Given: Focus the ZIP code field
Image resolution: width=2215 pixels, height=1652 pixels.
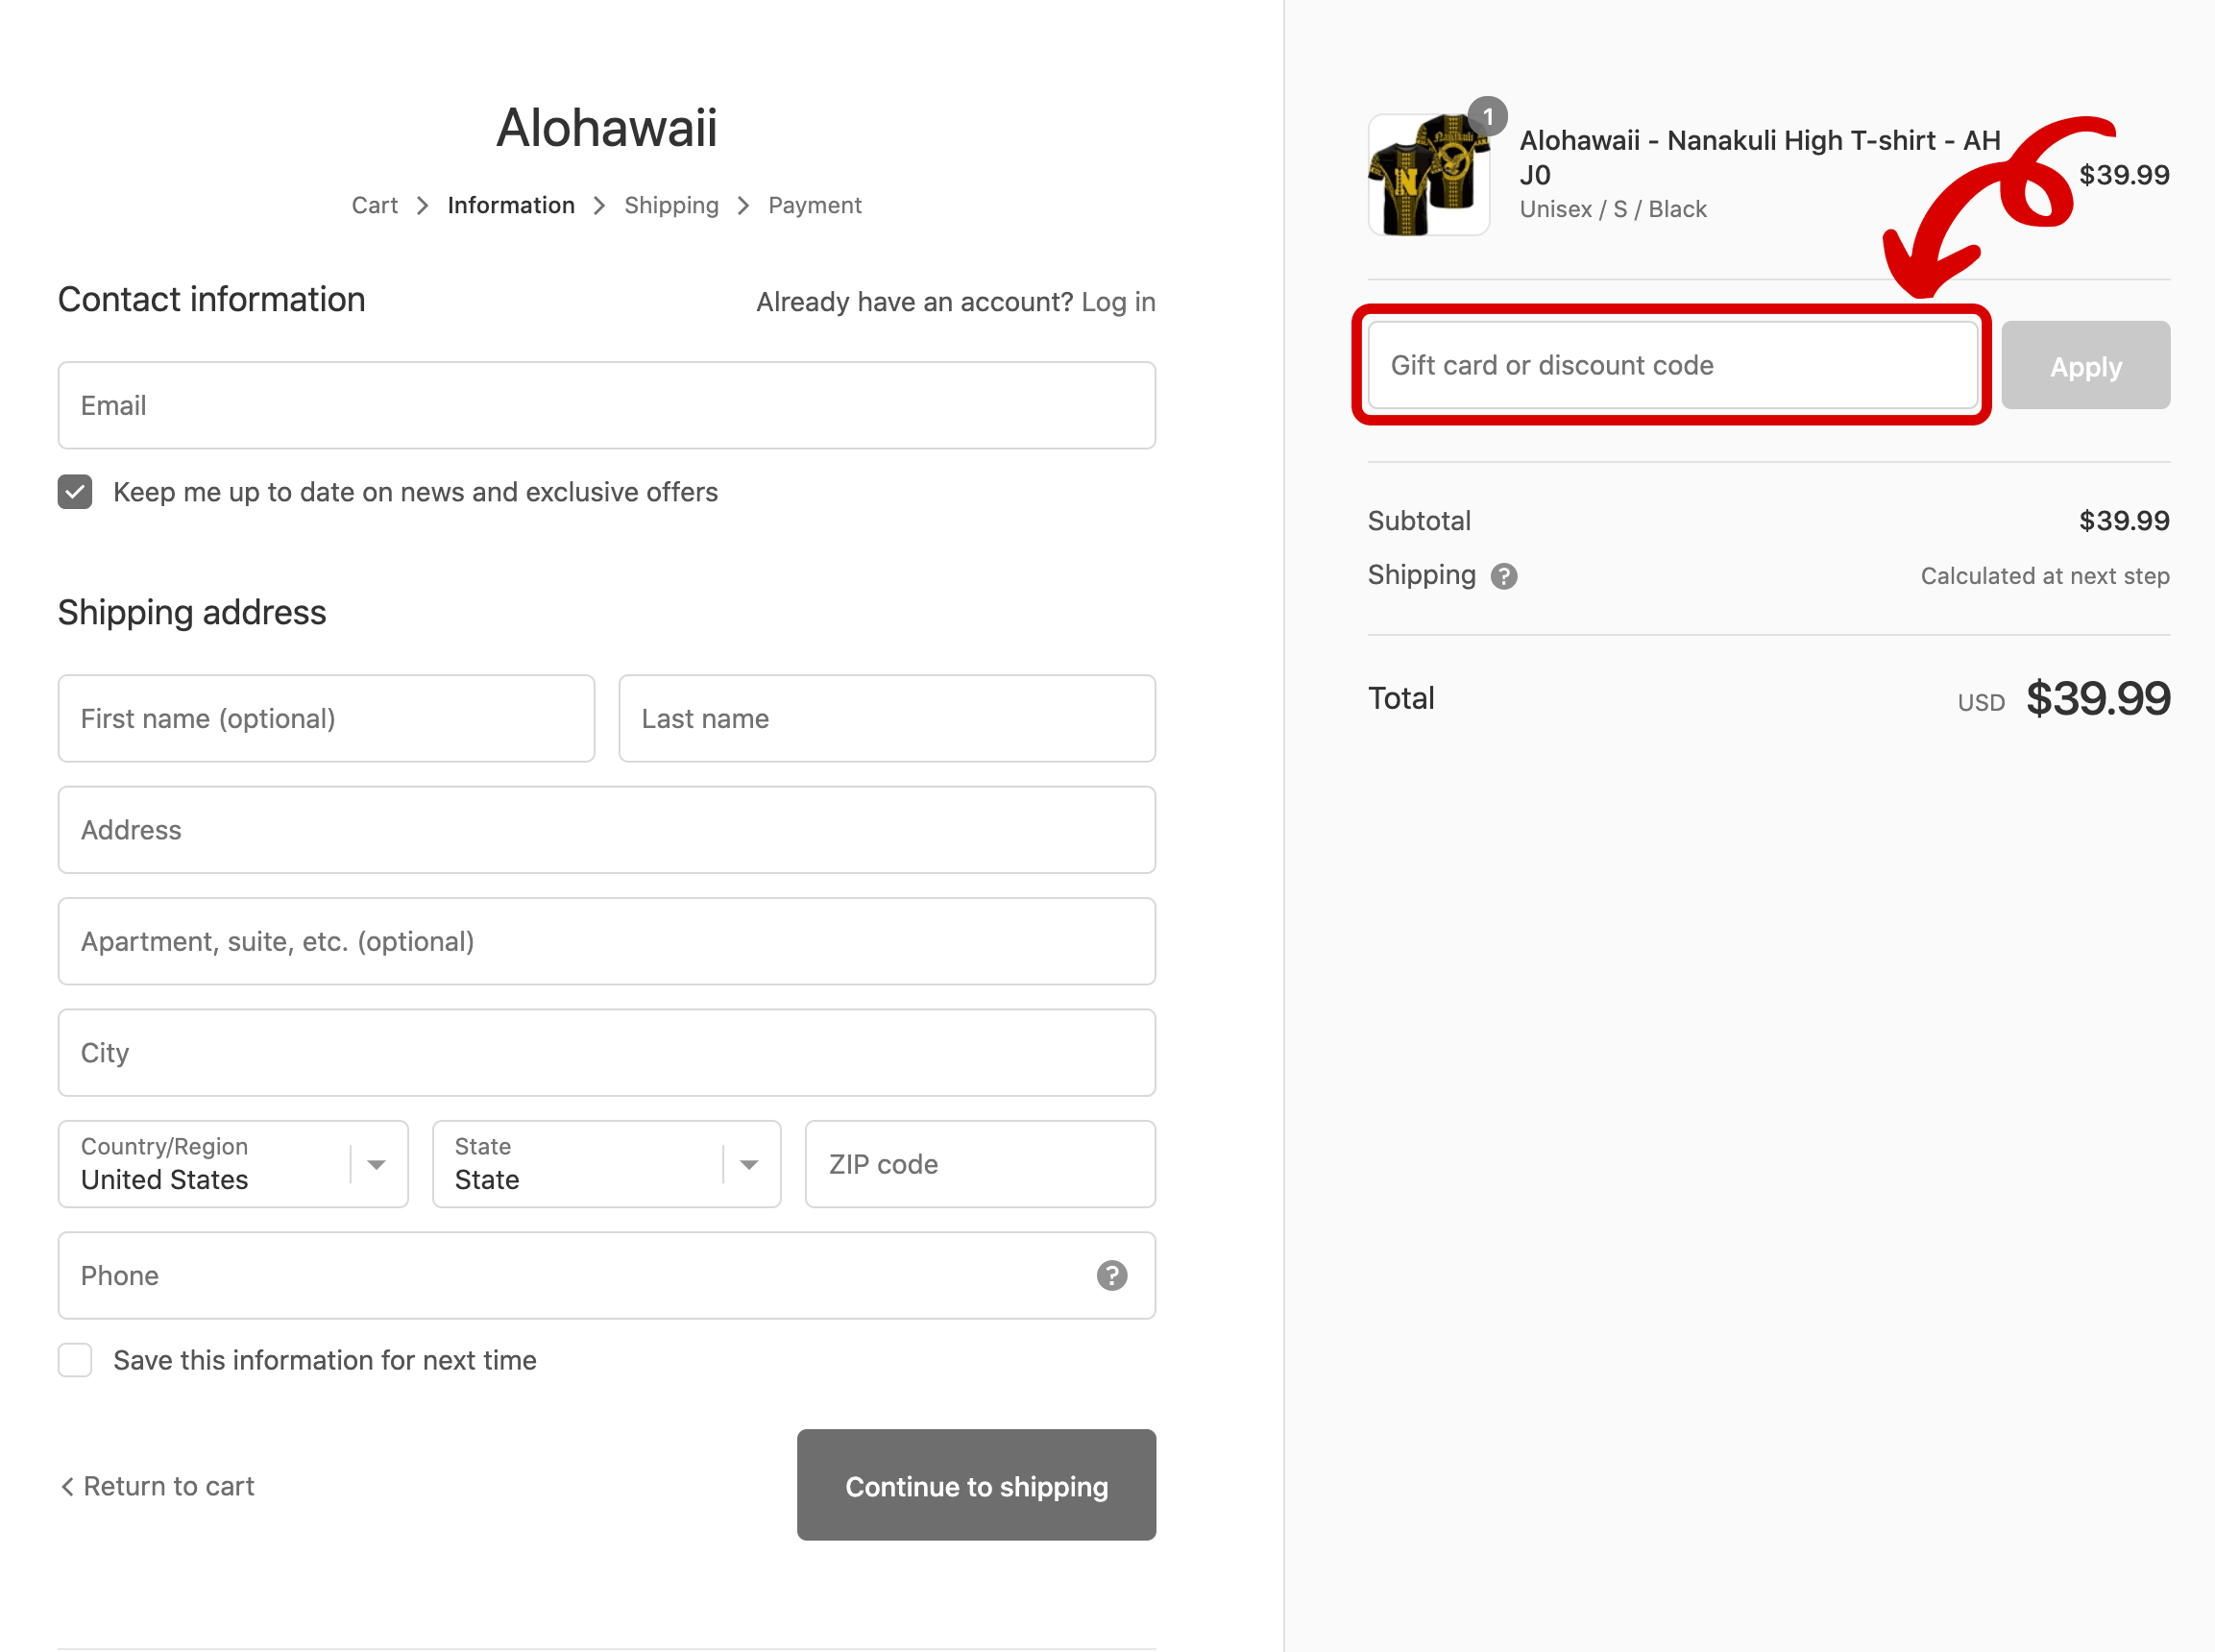Looking at the screenshot, I should 980,1164.
